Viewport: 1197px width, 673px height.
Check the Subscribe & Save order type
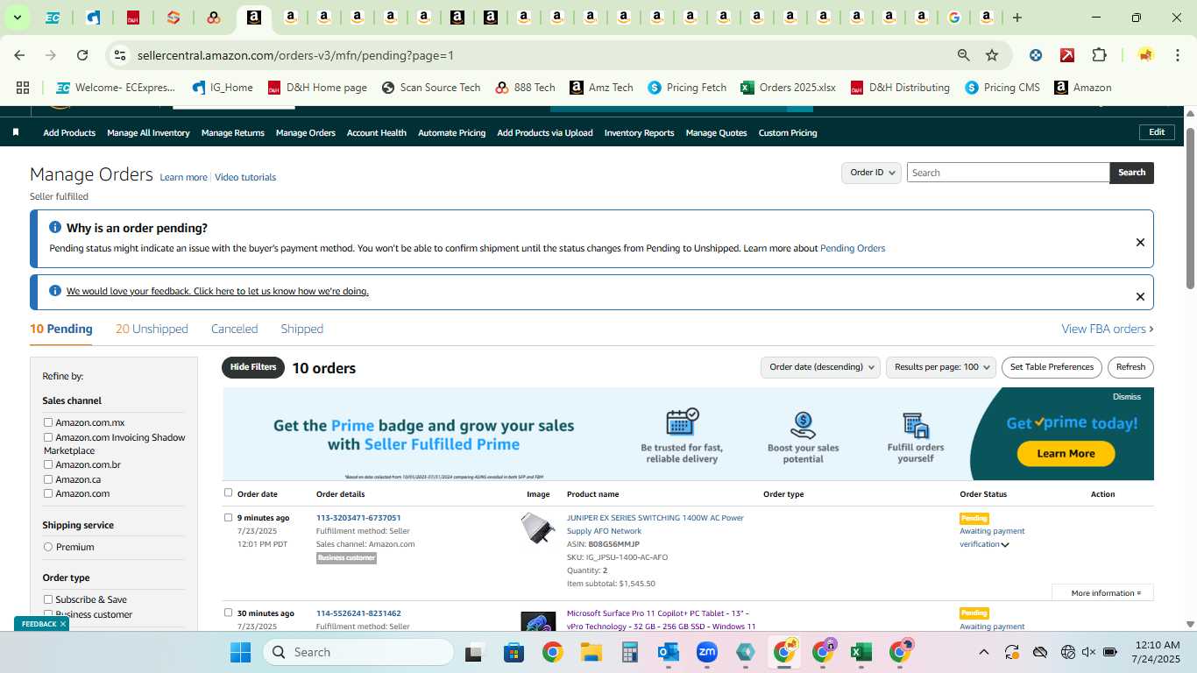(x=48, y=599)
